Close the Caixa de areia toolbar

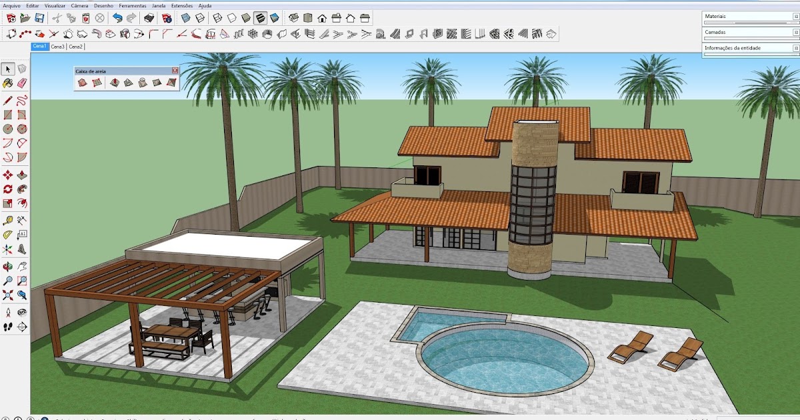175,71
